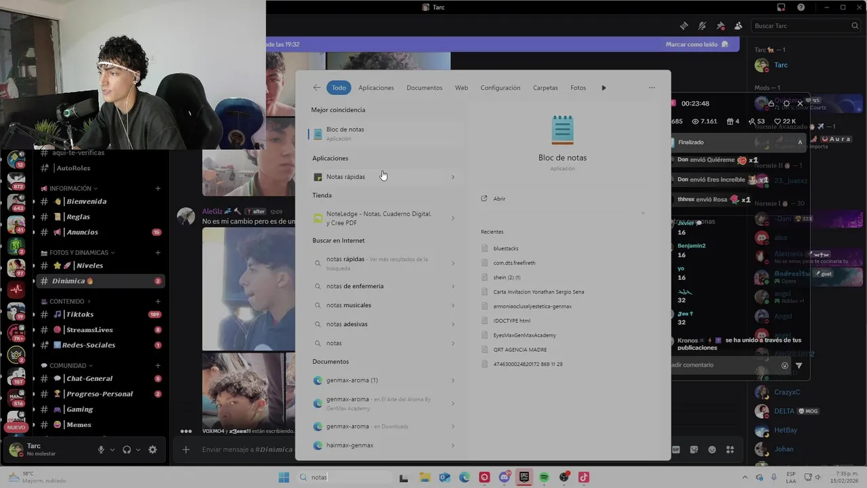The image size is (867, 488).
Task: Open Outlook from taskbar
Action: [x=444, y=477]
